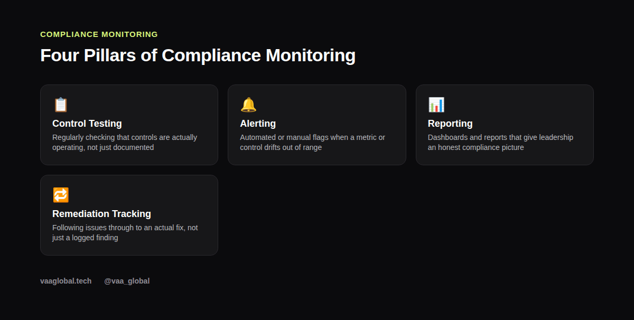Click the text 'Following issues through to an actual fix'

pos(119,228)
